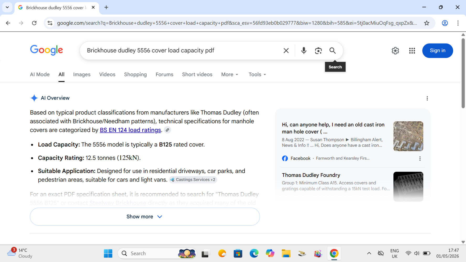Switch to the Shopping results tab
Image resolution: width=466 pixels, height=262 pixels.
coord(135,74)
